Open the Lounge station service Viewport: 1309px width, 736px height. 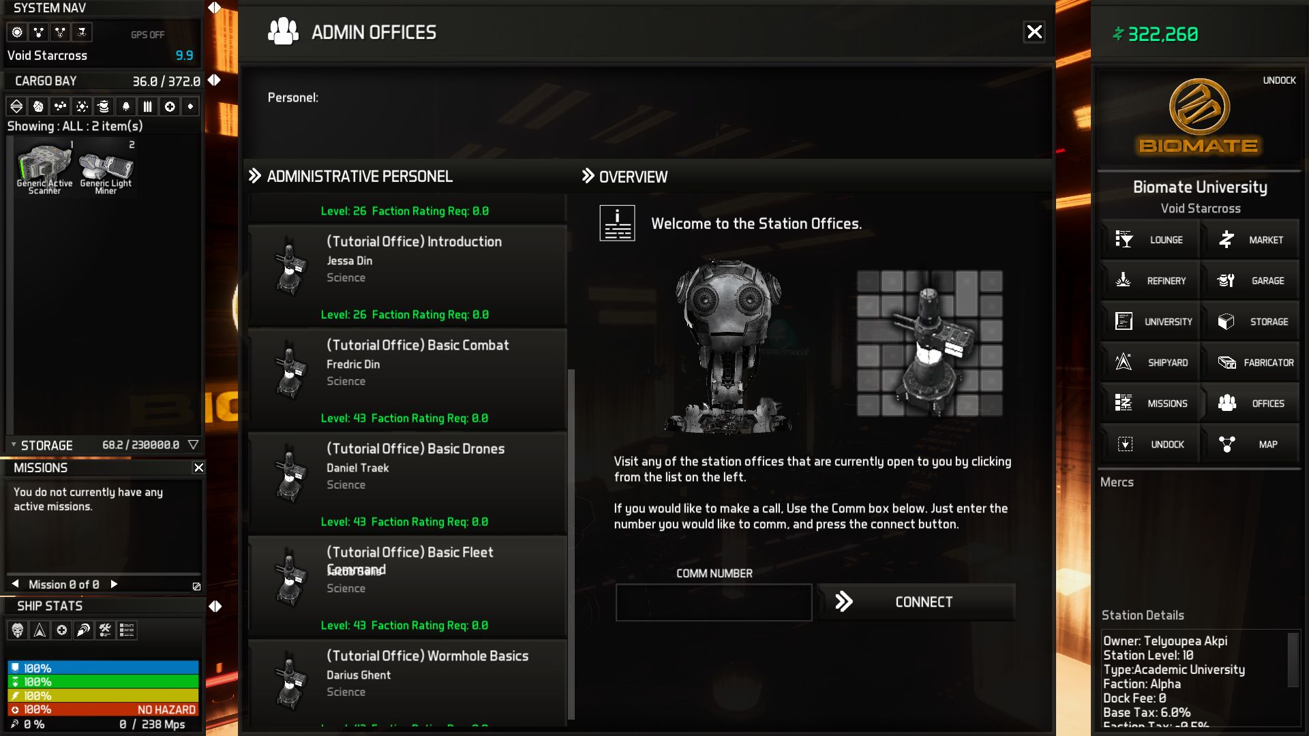pos(1150,240)
